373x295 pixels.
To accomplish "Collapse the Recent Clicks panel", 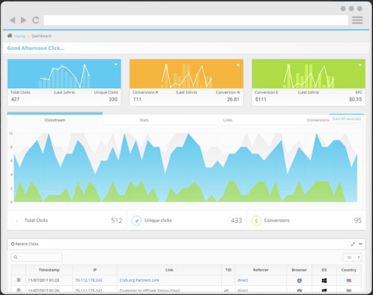I will pyautogui.click(x=361, y=244).
